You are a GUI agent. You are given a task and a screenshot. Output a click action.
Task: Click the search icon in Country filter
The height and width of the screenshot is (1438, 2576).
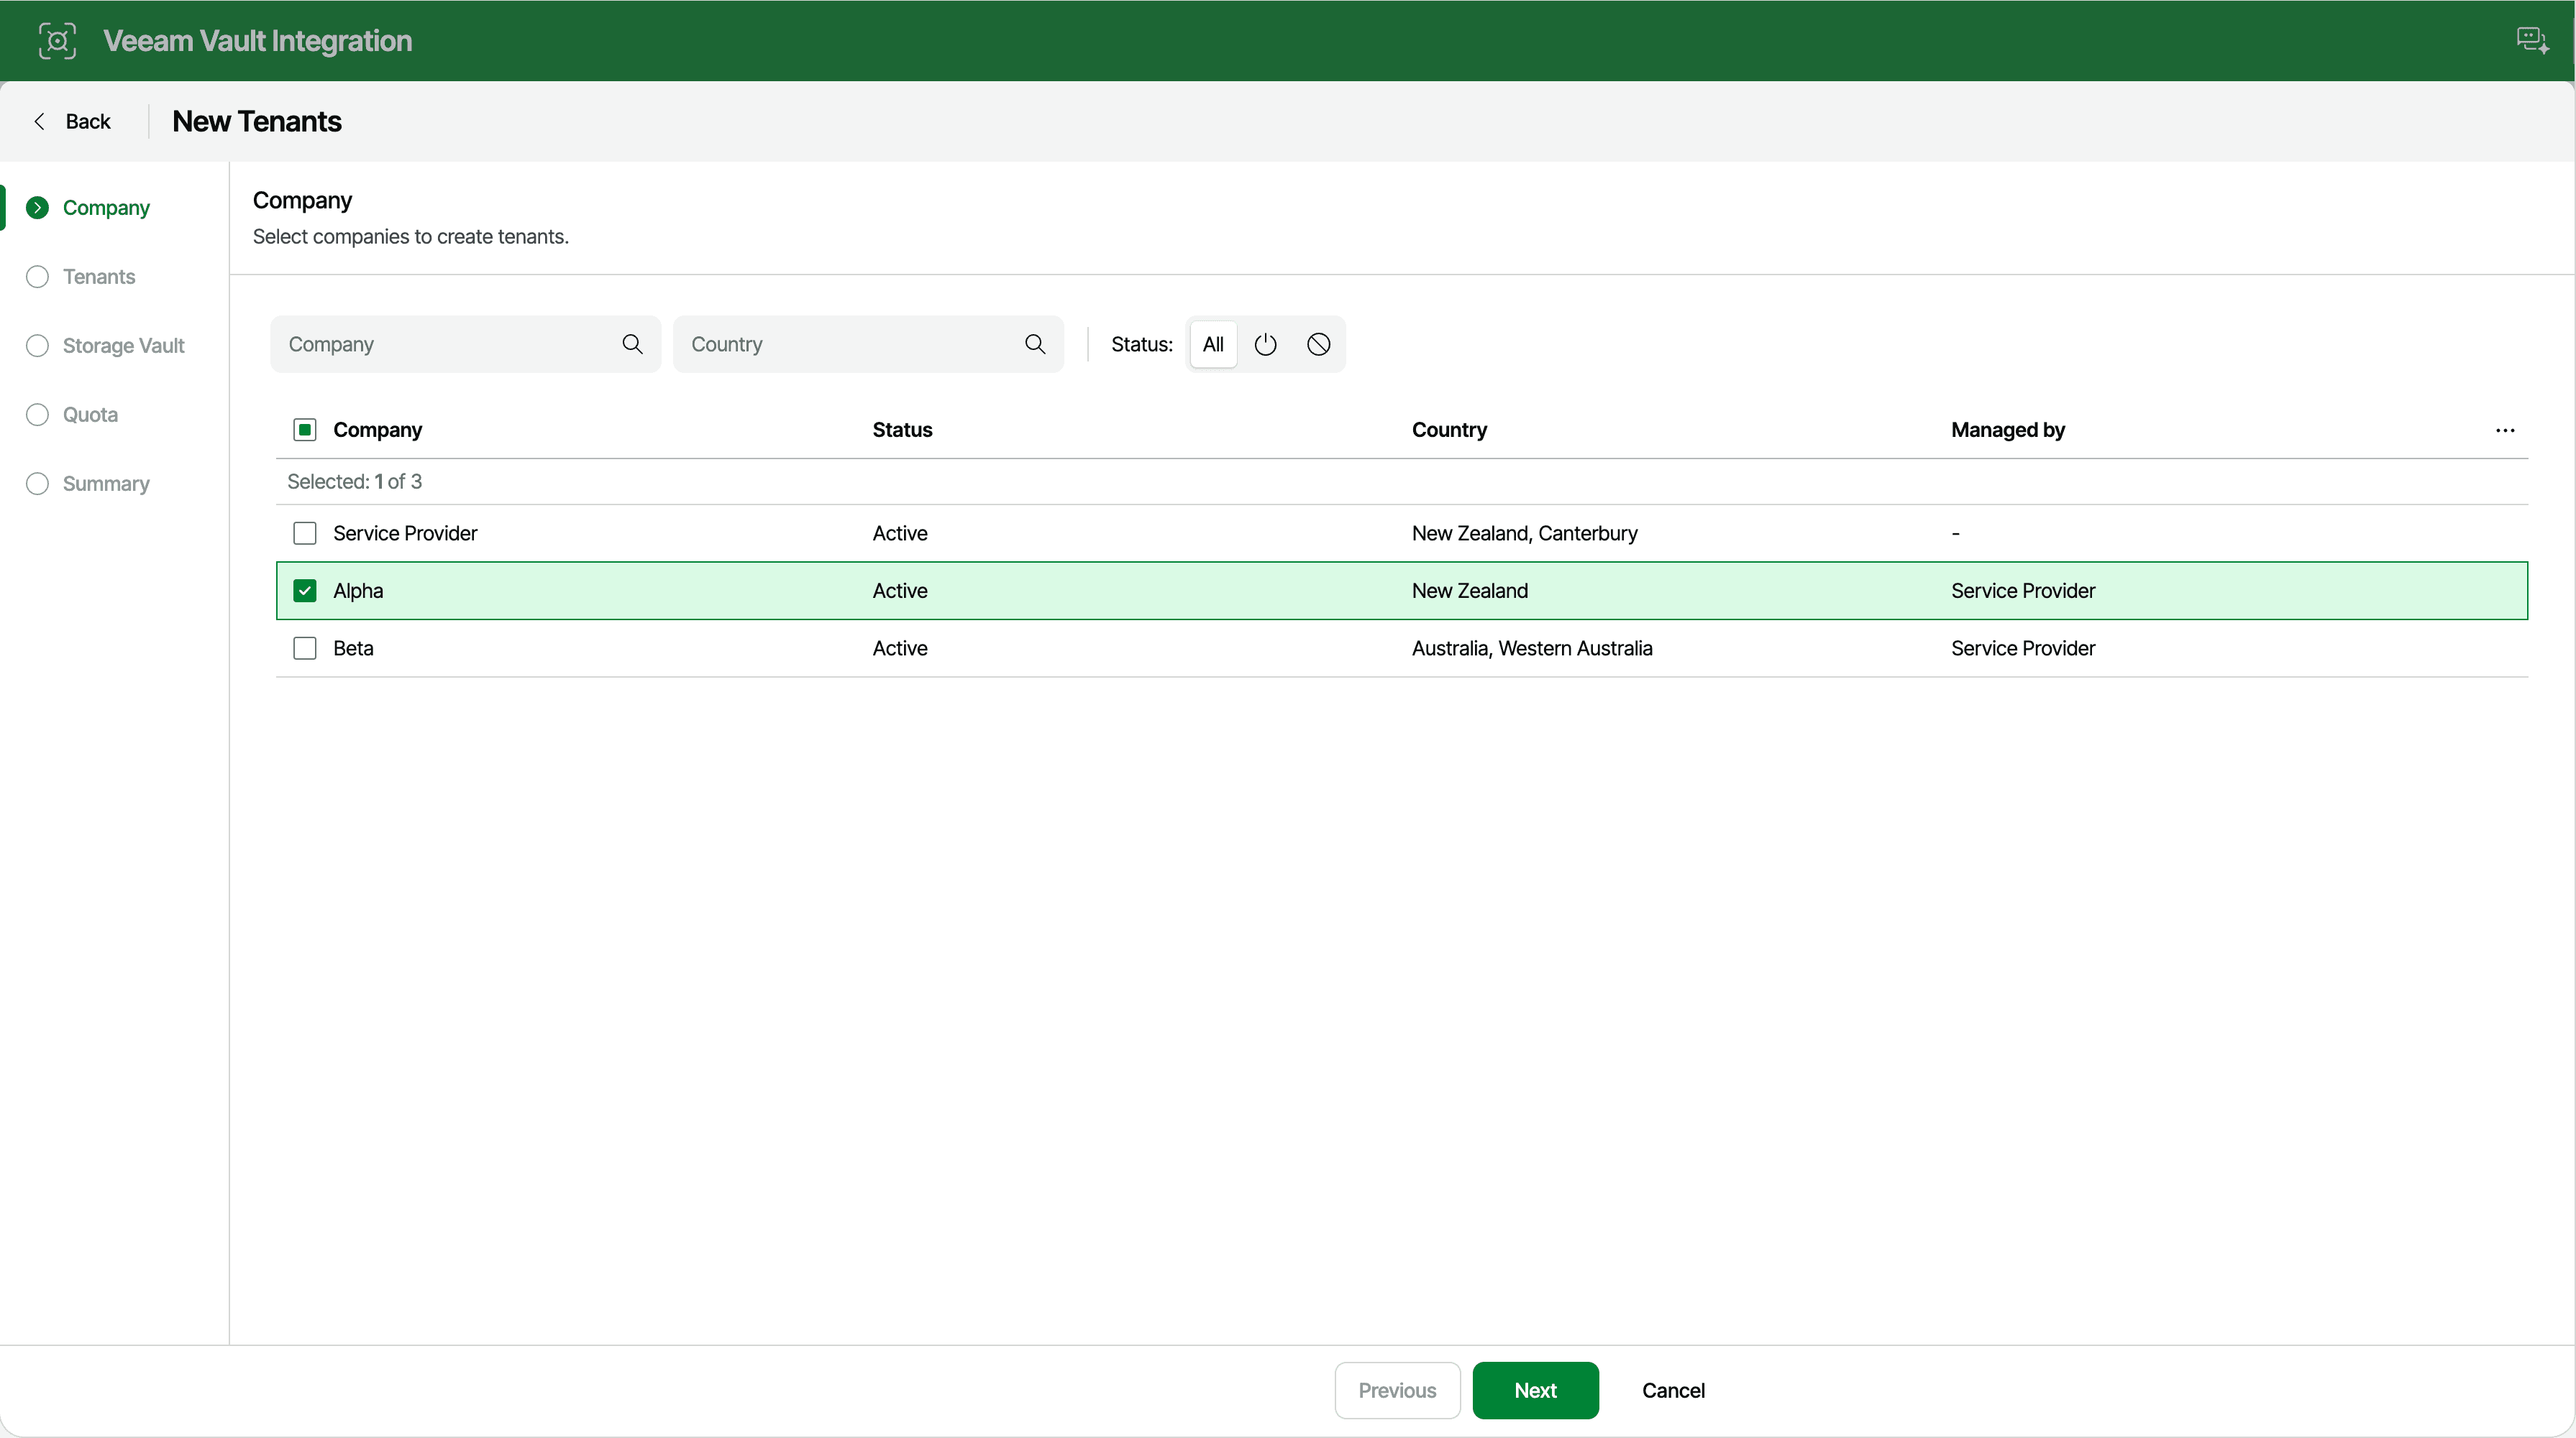(x=1035, y=344)
